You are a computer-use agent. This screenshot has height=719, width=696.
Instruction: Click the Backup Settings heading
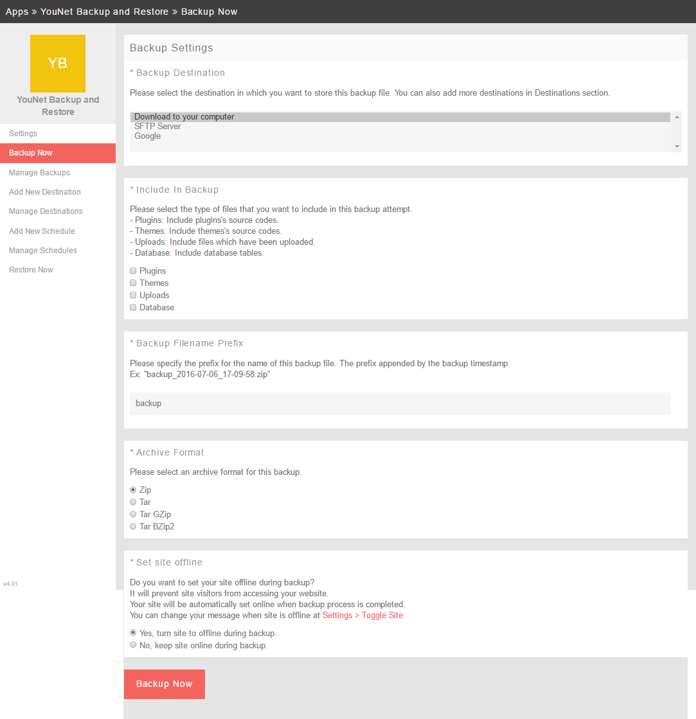tap(172, 48)
